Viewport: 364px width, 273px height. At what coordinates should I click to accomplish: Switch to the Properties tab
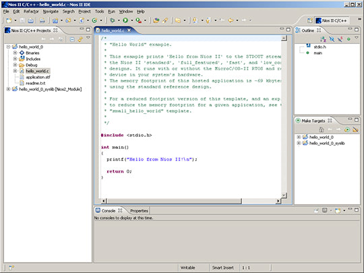pyautogui.click(x=139, y=211)
